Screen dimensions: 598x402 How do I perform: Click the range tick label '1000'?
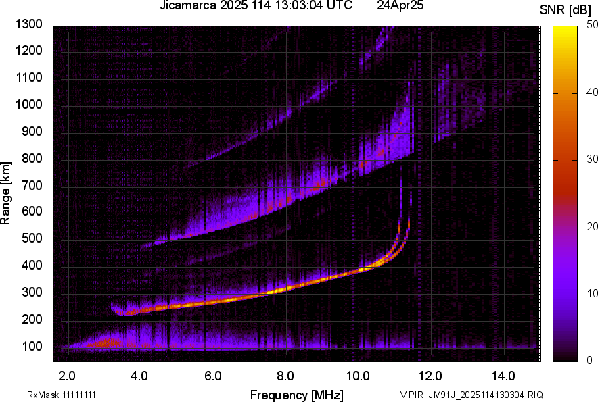click(x=28, y=105)
